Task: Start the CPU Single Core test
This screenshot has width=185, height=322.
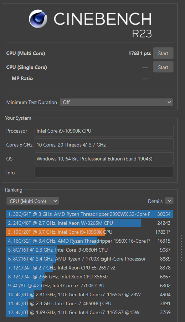Action: (163, 67)
